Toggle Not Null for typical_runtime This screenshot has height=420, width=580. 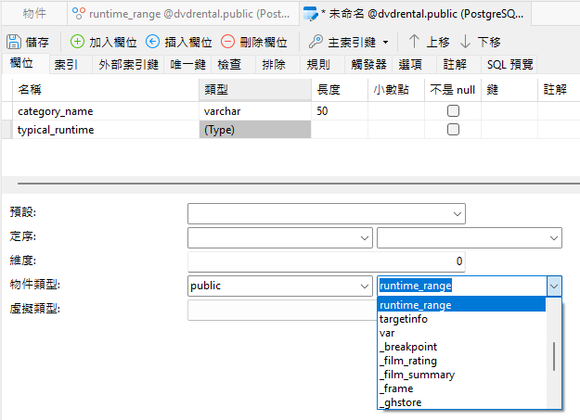pyautogui.click(x=453, y=130)
